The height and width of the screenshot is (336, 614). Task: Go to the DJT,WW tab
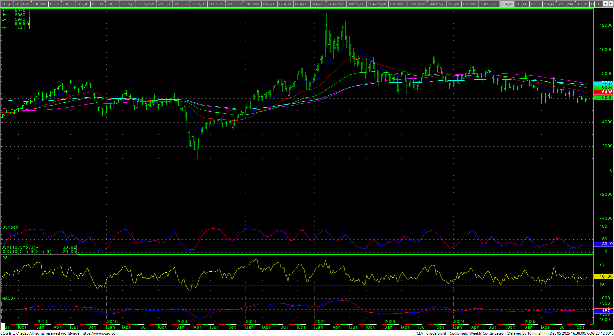(x=418, y=4)
